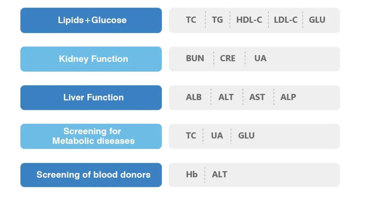
Task: Select ALT in the blood donors row
Action: (220, 175)
